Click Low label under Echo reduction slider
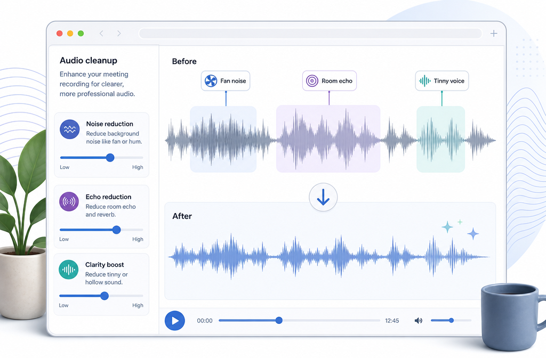The width and height of the screenshot is (546, 358). [64, 239]
